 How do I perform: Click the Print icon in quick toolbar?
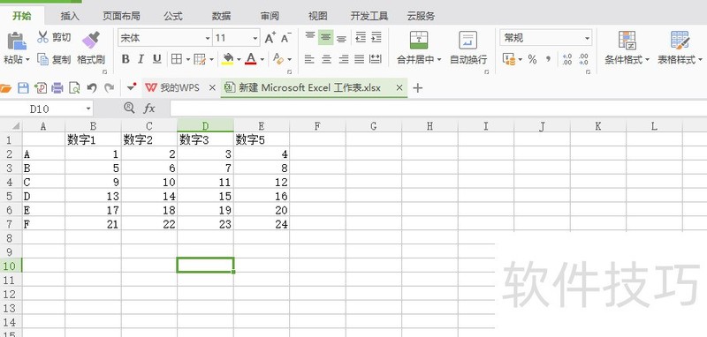coord(57,87)
